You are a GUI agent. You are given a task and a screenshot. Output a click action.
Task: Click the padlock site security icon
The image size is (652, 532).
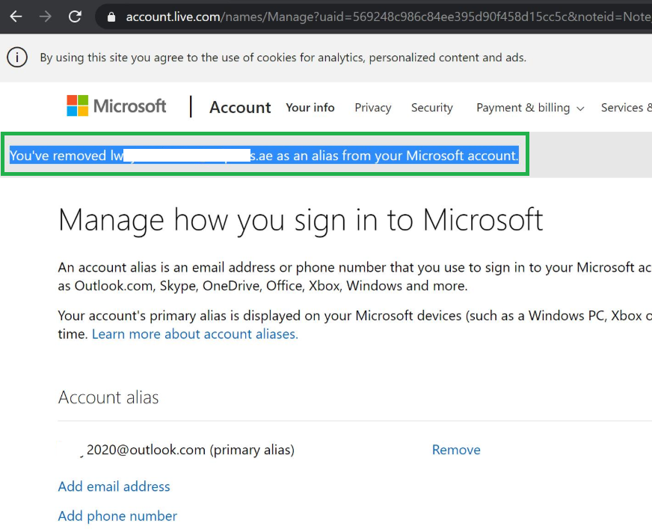click(111, 16)
